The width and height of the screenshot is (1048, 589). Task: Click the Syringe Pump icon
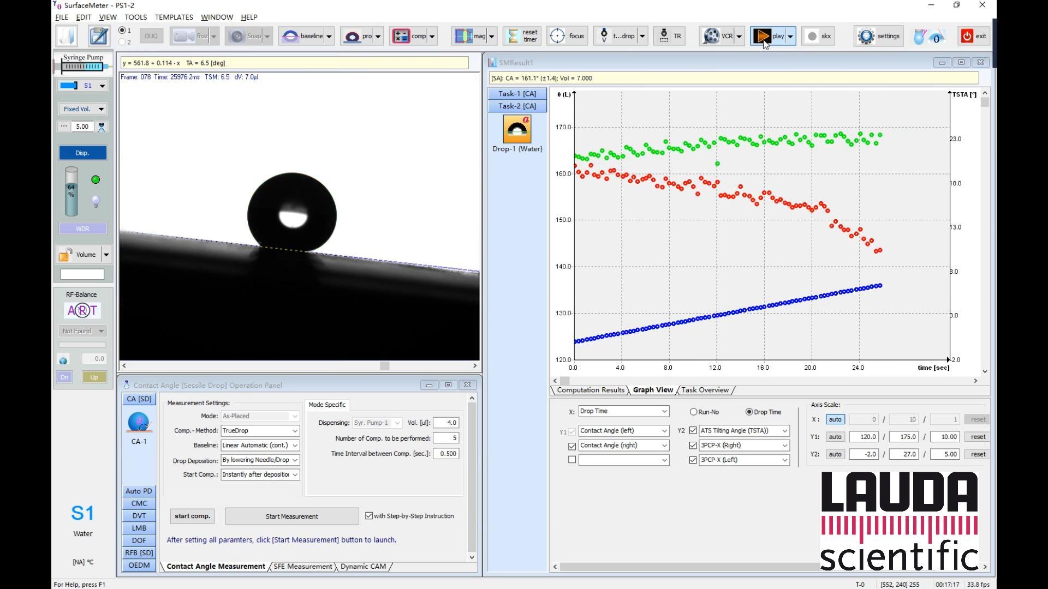point(82,63)
